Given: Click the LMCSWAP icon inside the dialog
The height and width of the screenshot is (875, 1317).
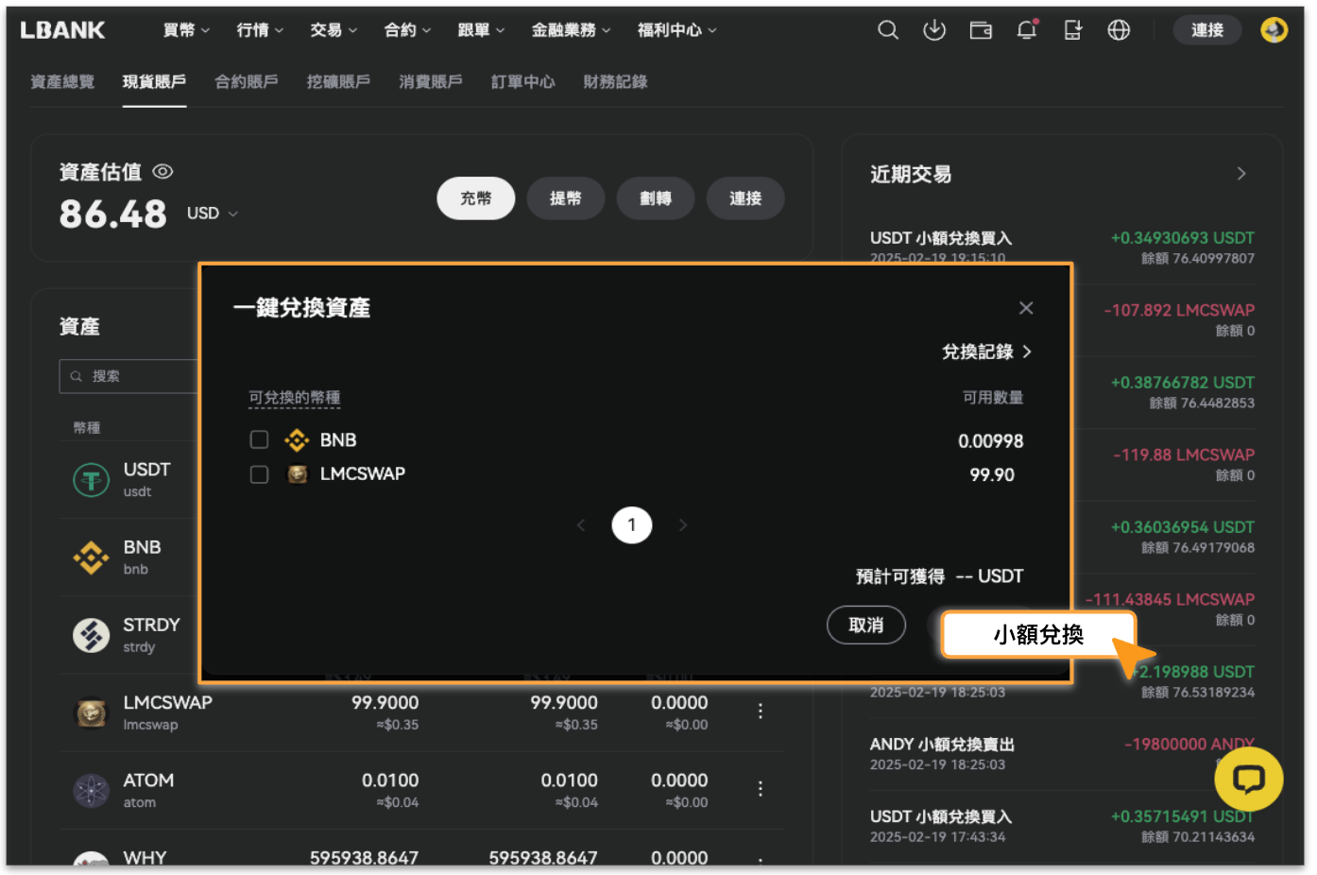Looking at the screenshot, I should [297, 474].
